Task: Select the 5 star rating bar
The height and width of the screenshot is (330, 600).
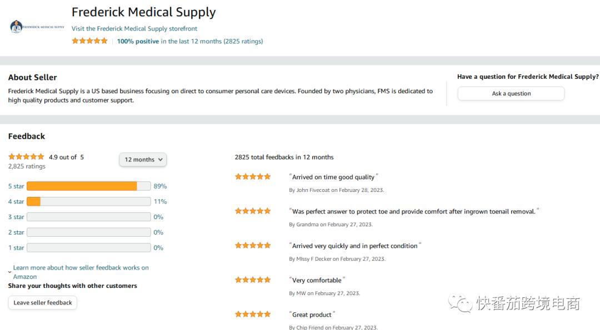Action: click(x=88, y=186)
